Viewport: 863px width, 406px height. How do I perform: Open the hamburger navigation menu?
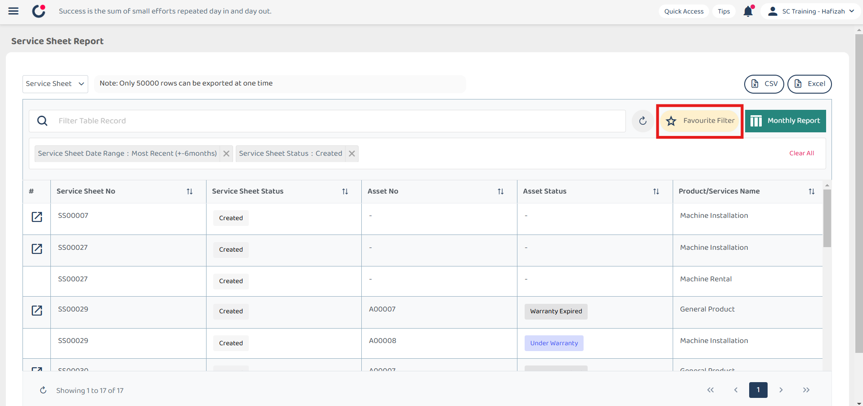coord(13,11)
